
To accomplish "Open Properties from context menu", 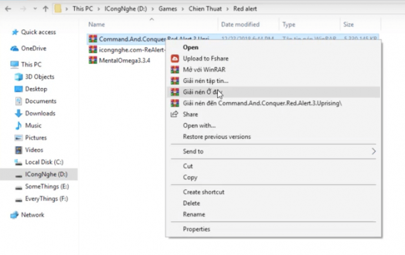I will click(196, 229).
